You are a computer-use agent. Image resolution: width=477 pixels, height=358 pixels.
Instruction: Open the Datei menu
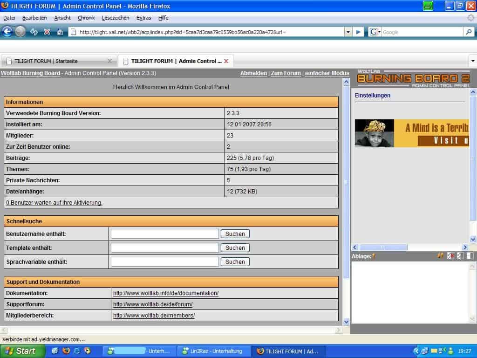point(9,18)
